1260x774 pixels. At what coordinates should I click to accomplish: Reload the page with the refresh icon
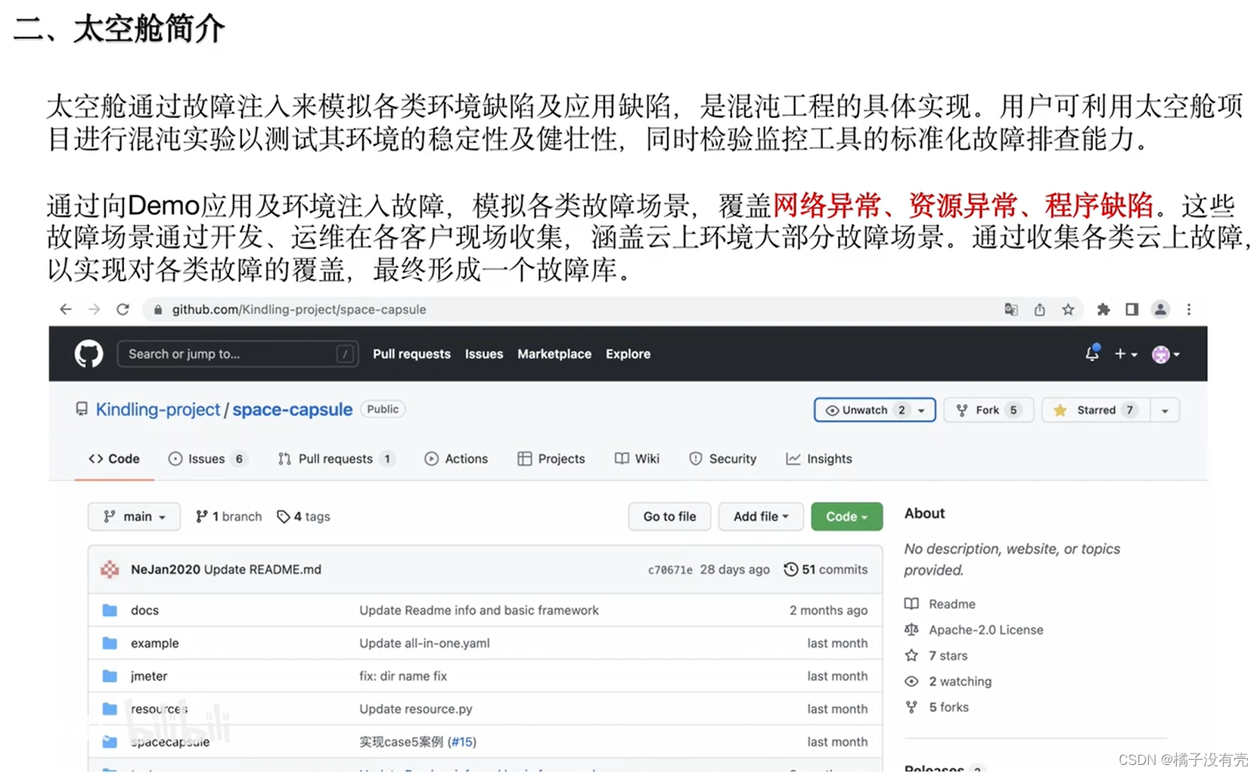click(x=123, y=309)
